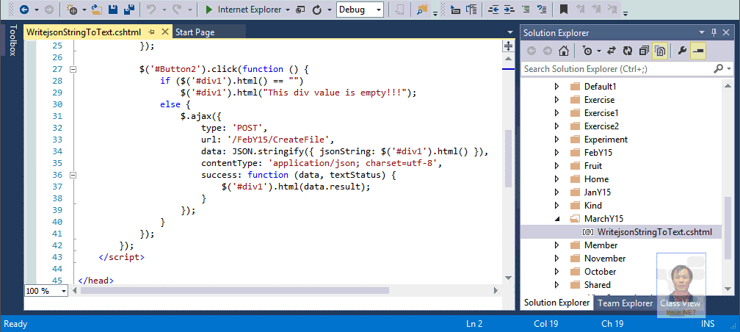Image resolution: width=740 pixels, height=332 pixels.
Task: Open the Solution Explorer search options dropdown
Action: pyautogui.click(x=729, y=69)
